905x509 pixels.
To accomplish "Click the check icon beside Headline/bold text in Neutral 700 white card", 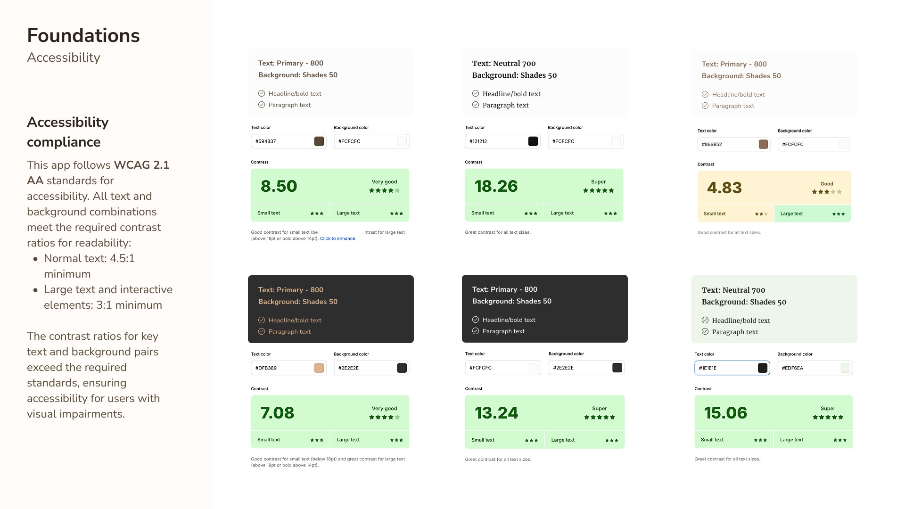I will 476,94.
